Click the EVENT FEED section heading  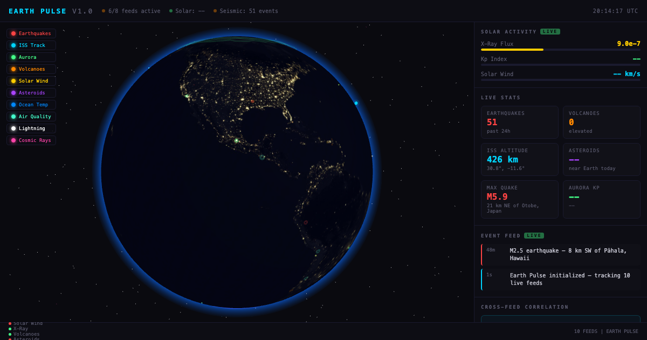click(501, 236)
